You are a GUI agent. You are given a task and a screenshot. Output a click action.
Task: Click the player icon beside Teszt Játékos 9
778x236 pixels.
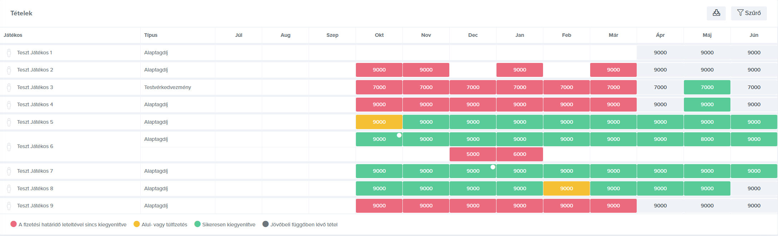pos(9,206)
